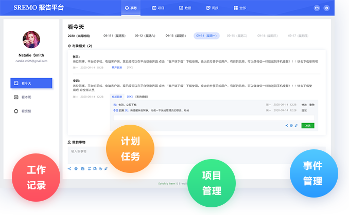Click [OK] under 张三's message
This screenshot has width=349, height=215.
[x=130, y=67]
